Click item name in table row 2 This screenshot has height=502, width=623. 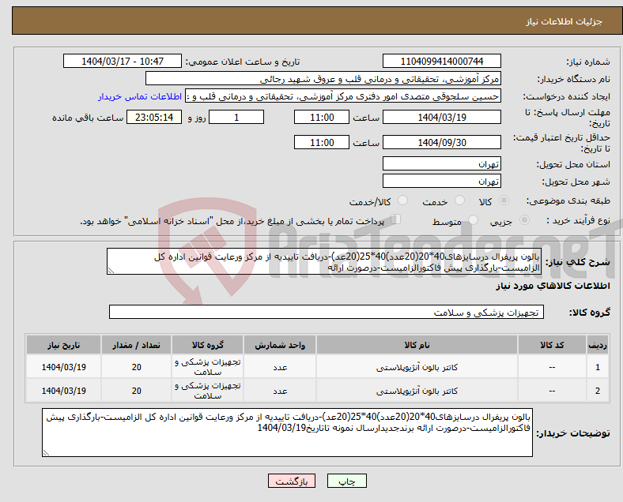click(417, 391)
